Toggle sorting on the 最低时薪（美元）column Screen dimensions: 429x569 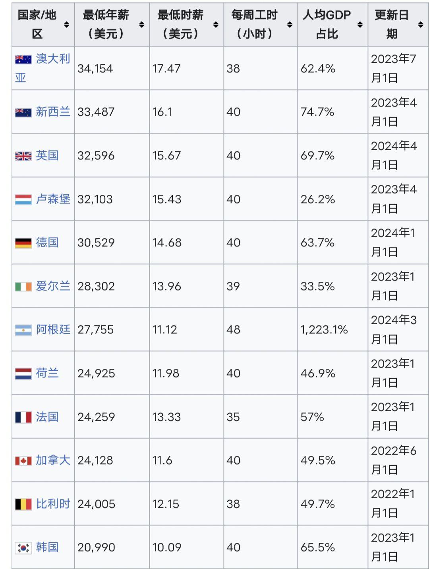coord(216,24)
